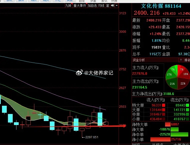Click the 现手 value 15031

pyautogui.click(x=156, y=47)
